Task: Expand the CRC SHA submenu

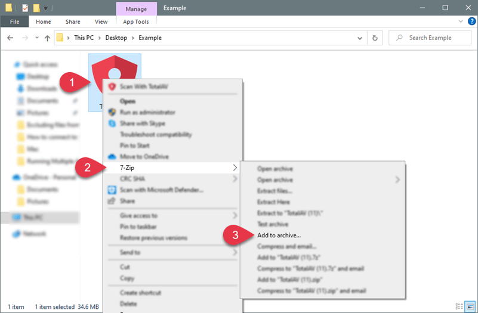Action: point(172,179)
